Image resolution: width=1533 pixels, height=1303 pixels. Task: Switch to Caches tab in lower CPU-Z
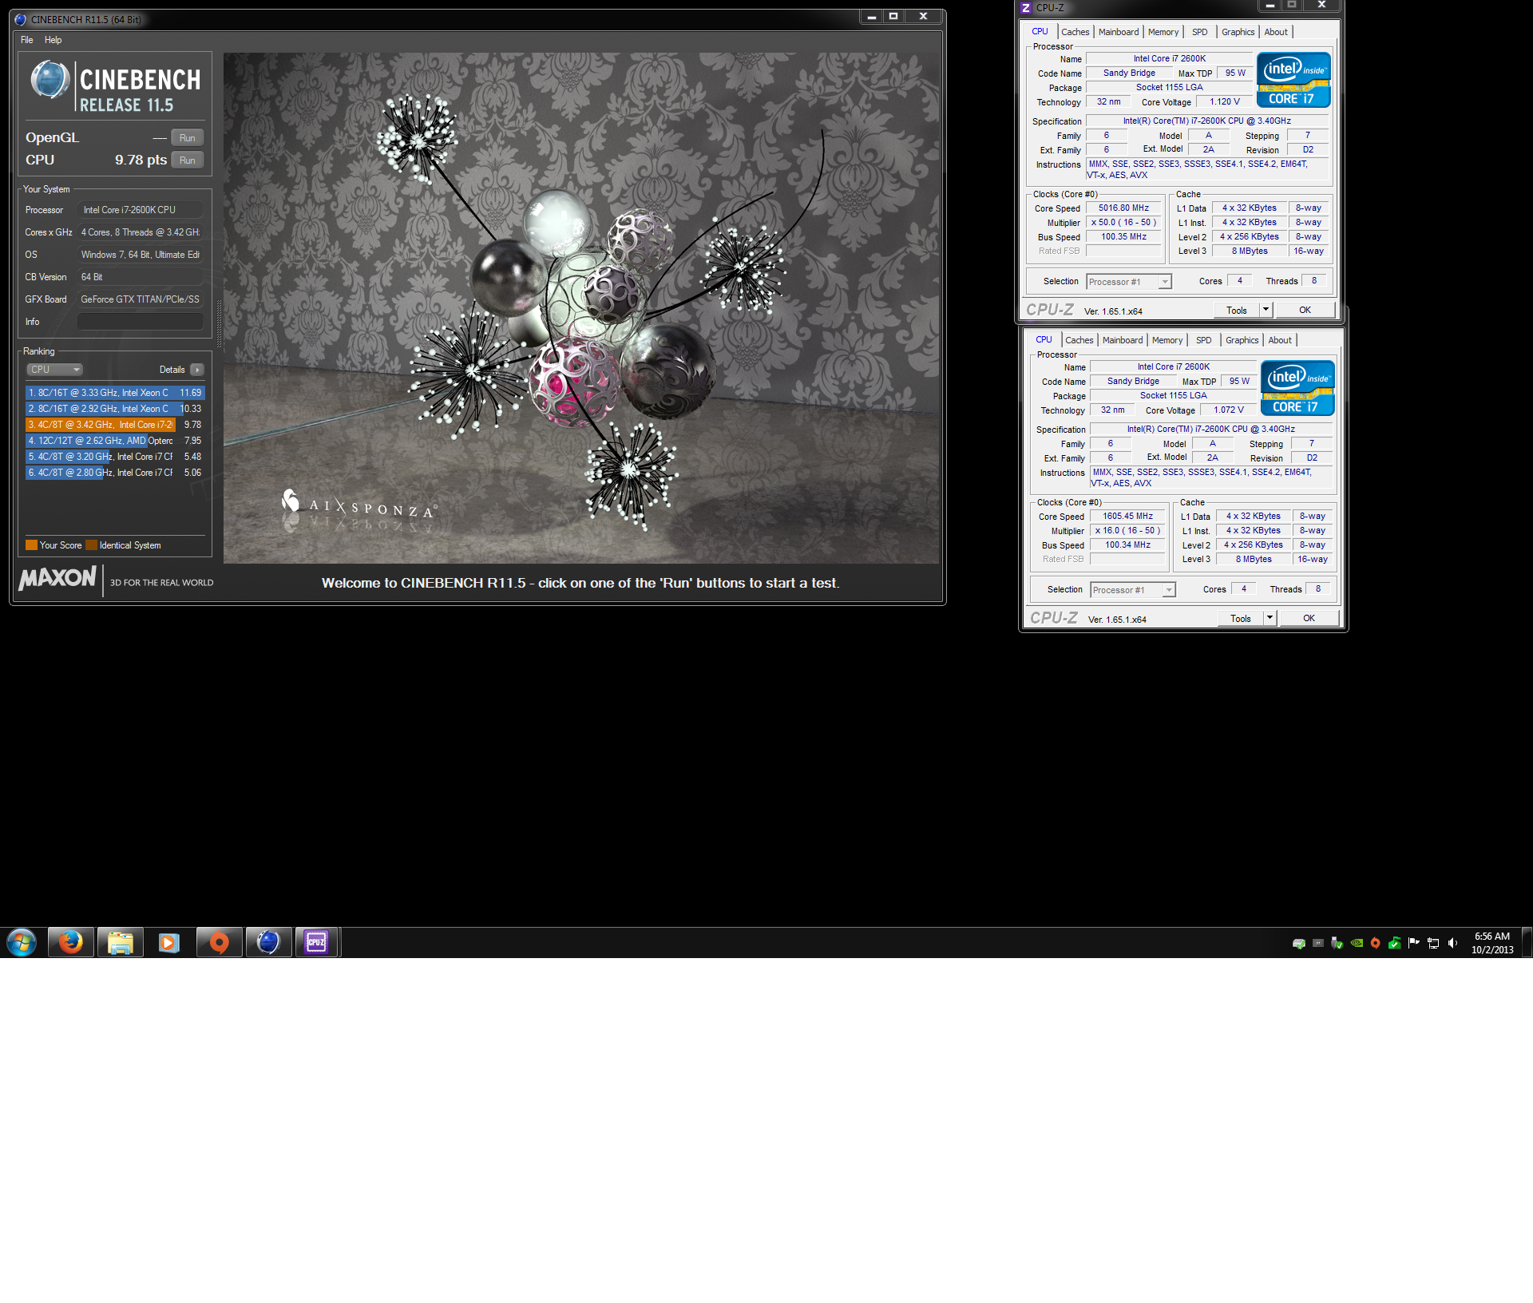click(1079, 340)
